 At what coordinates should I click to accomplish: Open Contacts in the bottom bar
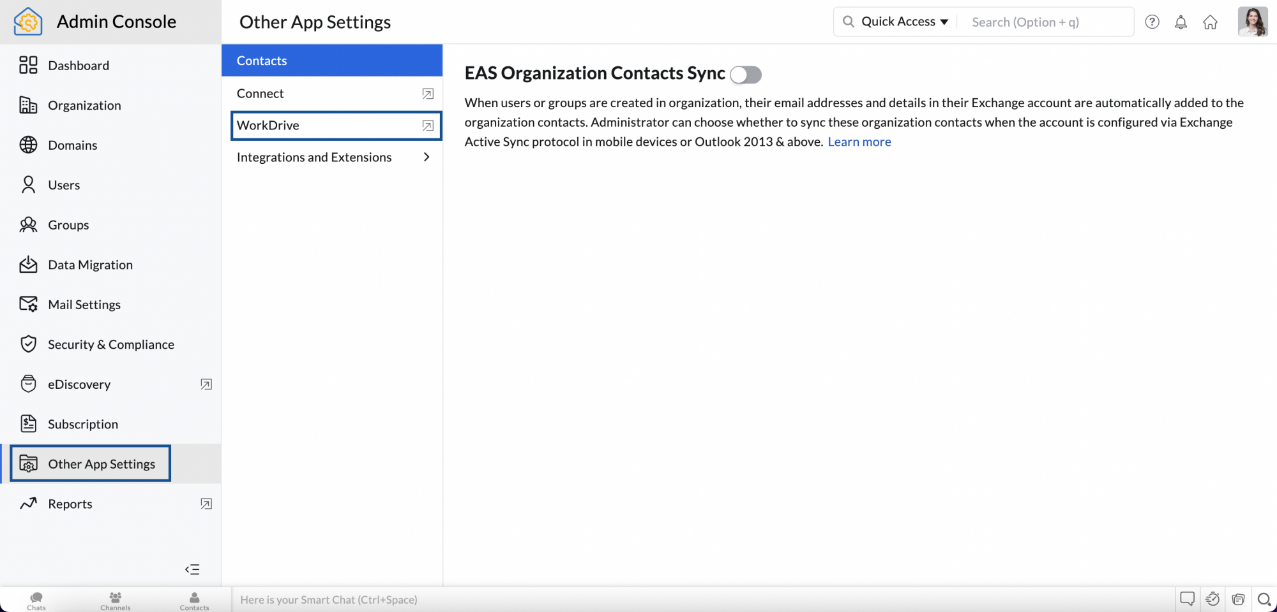pyautogui.click(x=194, y=601)
